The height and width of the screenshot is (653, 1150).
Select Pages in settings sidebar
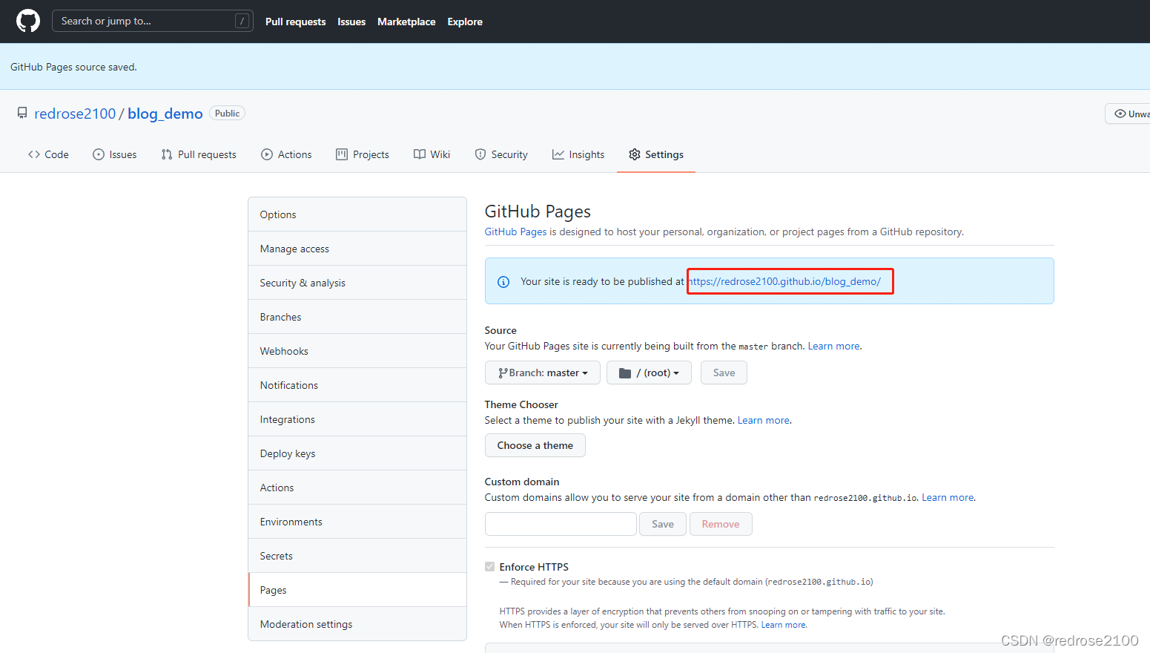[x=357, y=590]
